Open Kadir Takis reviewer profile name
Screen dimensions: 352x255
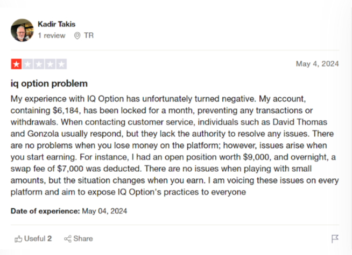click(x=57, y=24)
